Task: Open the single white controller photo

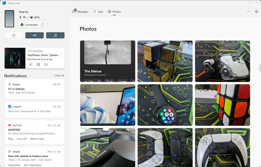Action: (222, 147)
